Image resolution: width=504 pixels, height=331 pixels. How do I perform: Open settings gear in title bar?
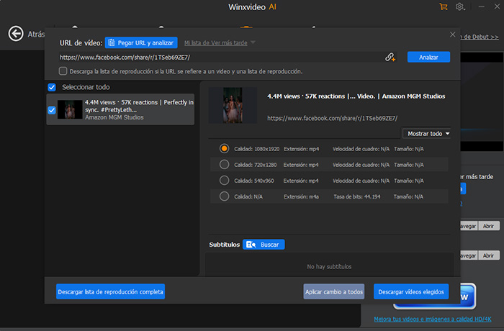[x=460, y=6]
